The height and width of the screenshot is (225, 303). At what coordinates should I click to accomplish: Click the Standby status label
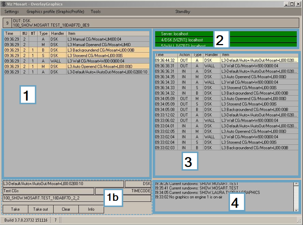point(183,12)
